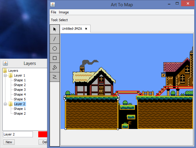
Task: Click the New layer button
Action: click(x=9, y=142)
